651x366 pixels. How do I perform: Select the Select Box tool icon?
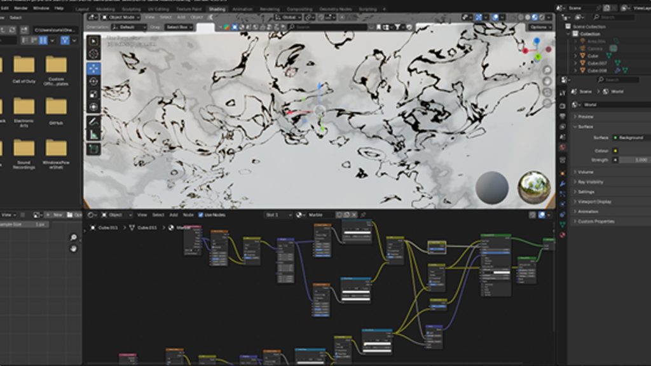[93, 41]
